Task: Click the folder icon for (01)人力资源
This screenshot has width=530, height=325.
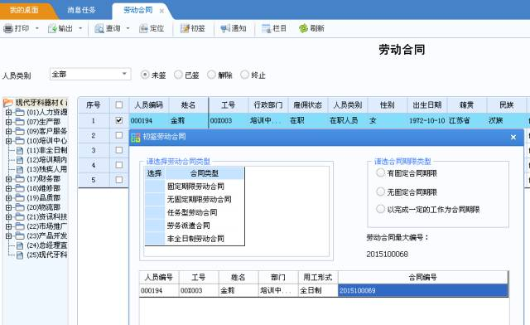Action: [x=20, y=112]
